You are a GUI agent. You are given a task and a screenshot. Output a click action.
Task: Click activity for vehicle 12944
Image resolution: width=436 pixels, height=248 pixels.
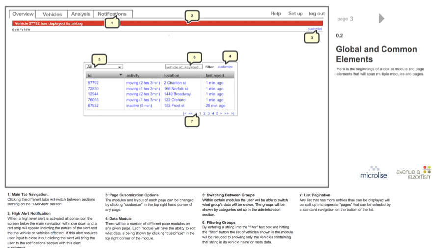(x=143, y=94)
